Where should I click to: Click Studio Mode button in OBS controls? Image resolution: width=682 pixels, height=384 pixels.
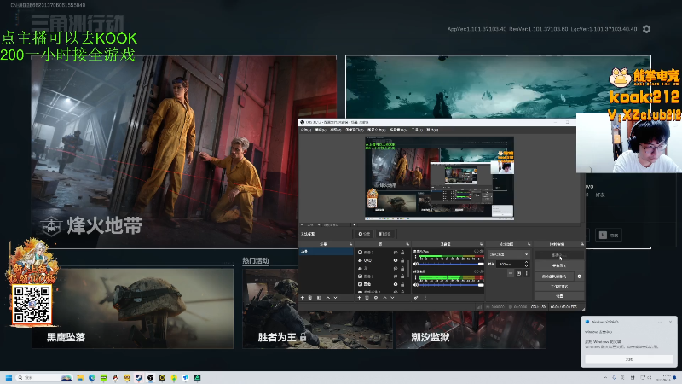(559, 287)
